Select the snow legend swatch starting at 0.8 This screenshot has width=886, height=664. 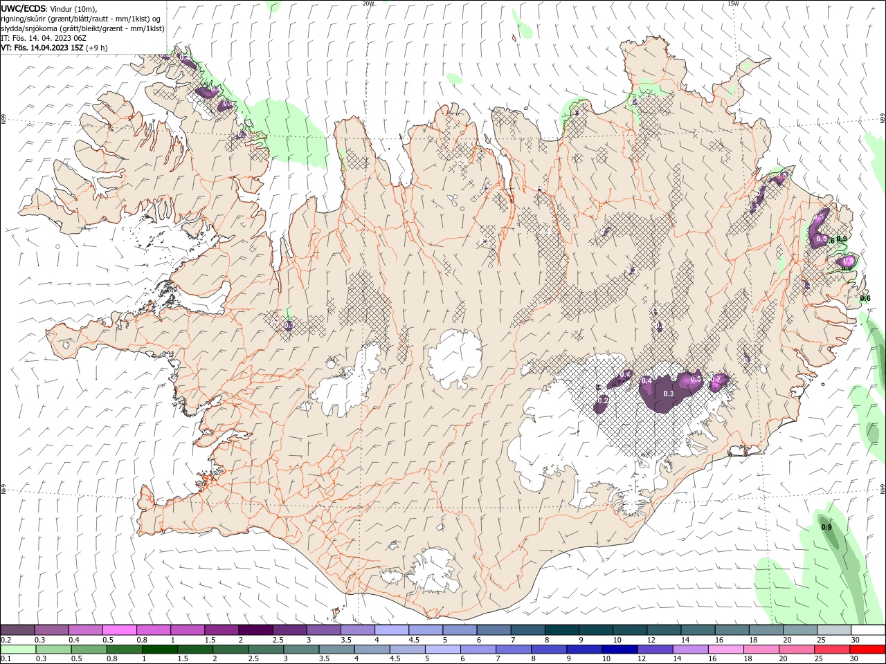153,630
